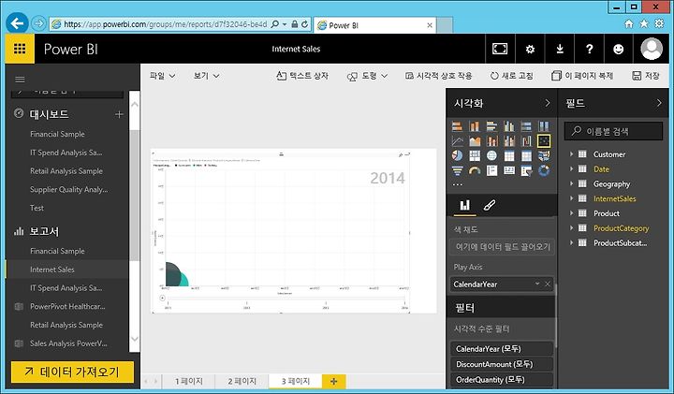Expand the ProductCategory table

pyautogui.click(x=571, y=228)
